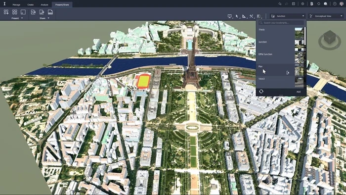Viewport: 346px width, 195px height.
Task: Select the arrow pointer select tool
Action: [x=237, y=16]
